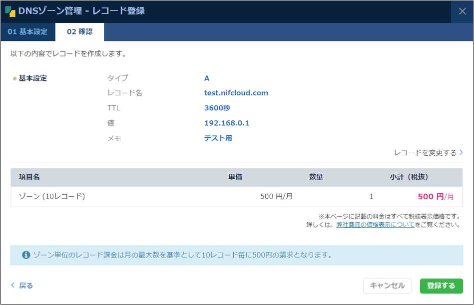The width and height of the screenshot is (474, 305).
Task: Click the chevron next to レコードを変更する
Action: coord(462,152)
